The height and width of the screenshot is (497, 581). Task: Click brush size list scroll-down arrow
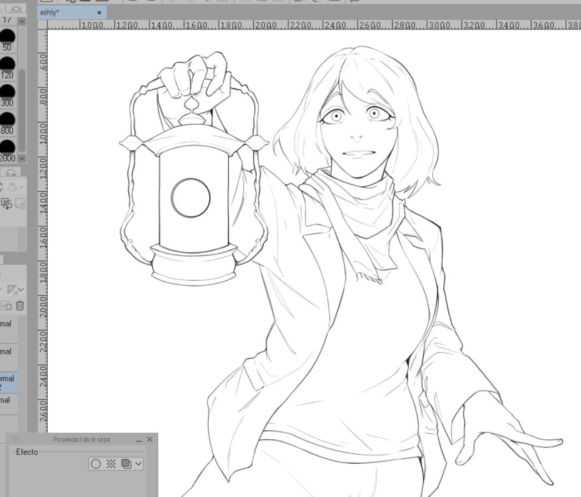point(22,159)
